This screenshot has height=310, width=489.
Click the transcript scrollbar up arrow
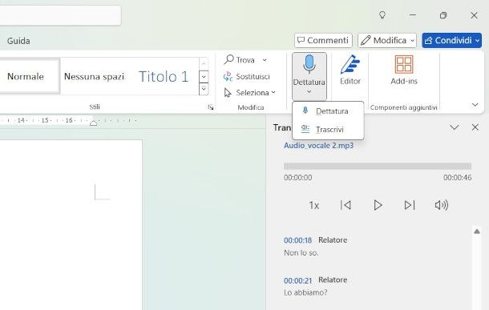(477, 231)
